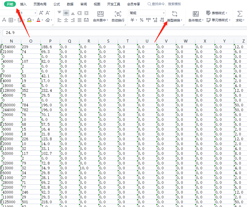Open the 开发工具 tab

point(114,4)
